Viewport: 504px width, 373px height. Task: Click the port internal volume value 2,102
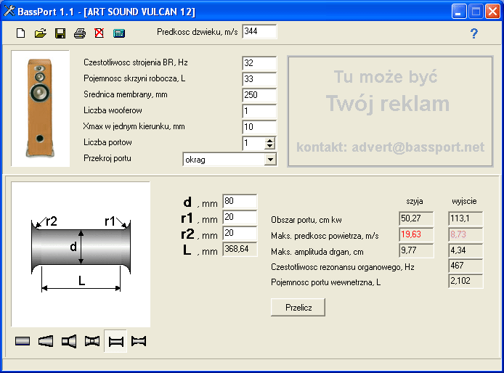(x=466, y=281)
